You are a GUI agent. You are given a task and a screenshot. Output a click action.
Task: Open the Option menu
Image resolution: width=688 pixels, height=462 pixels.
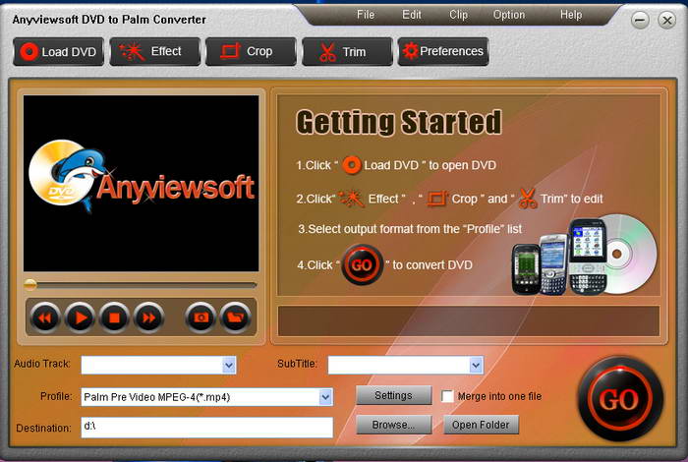pyautogui.click(x=509, y=15)
